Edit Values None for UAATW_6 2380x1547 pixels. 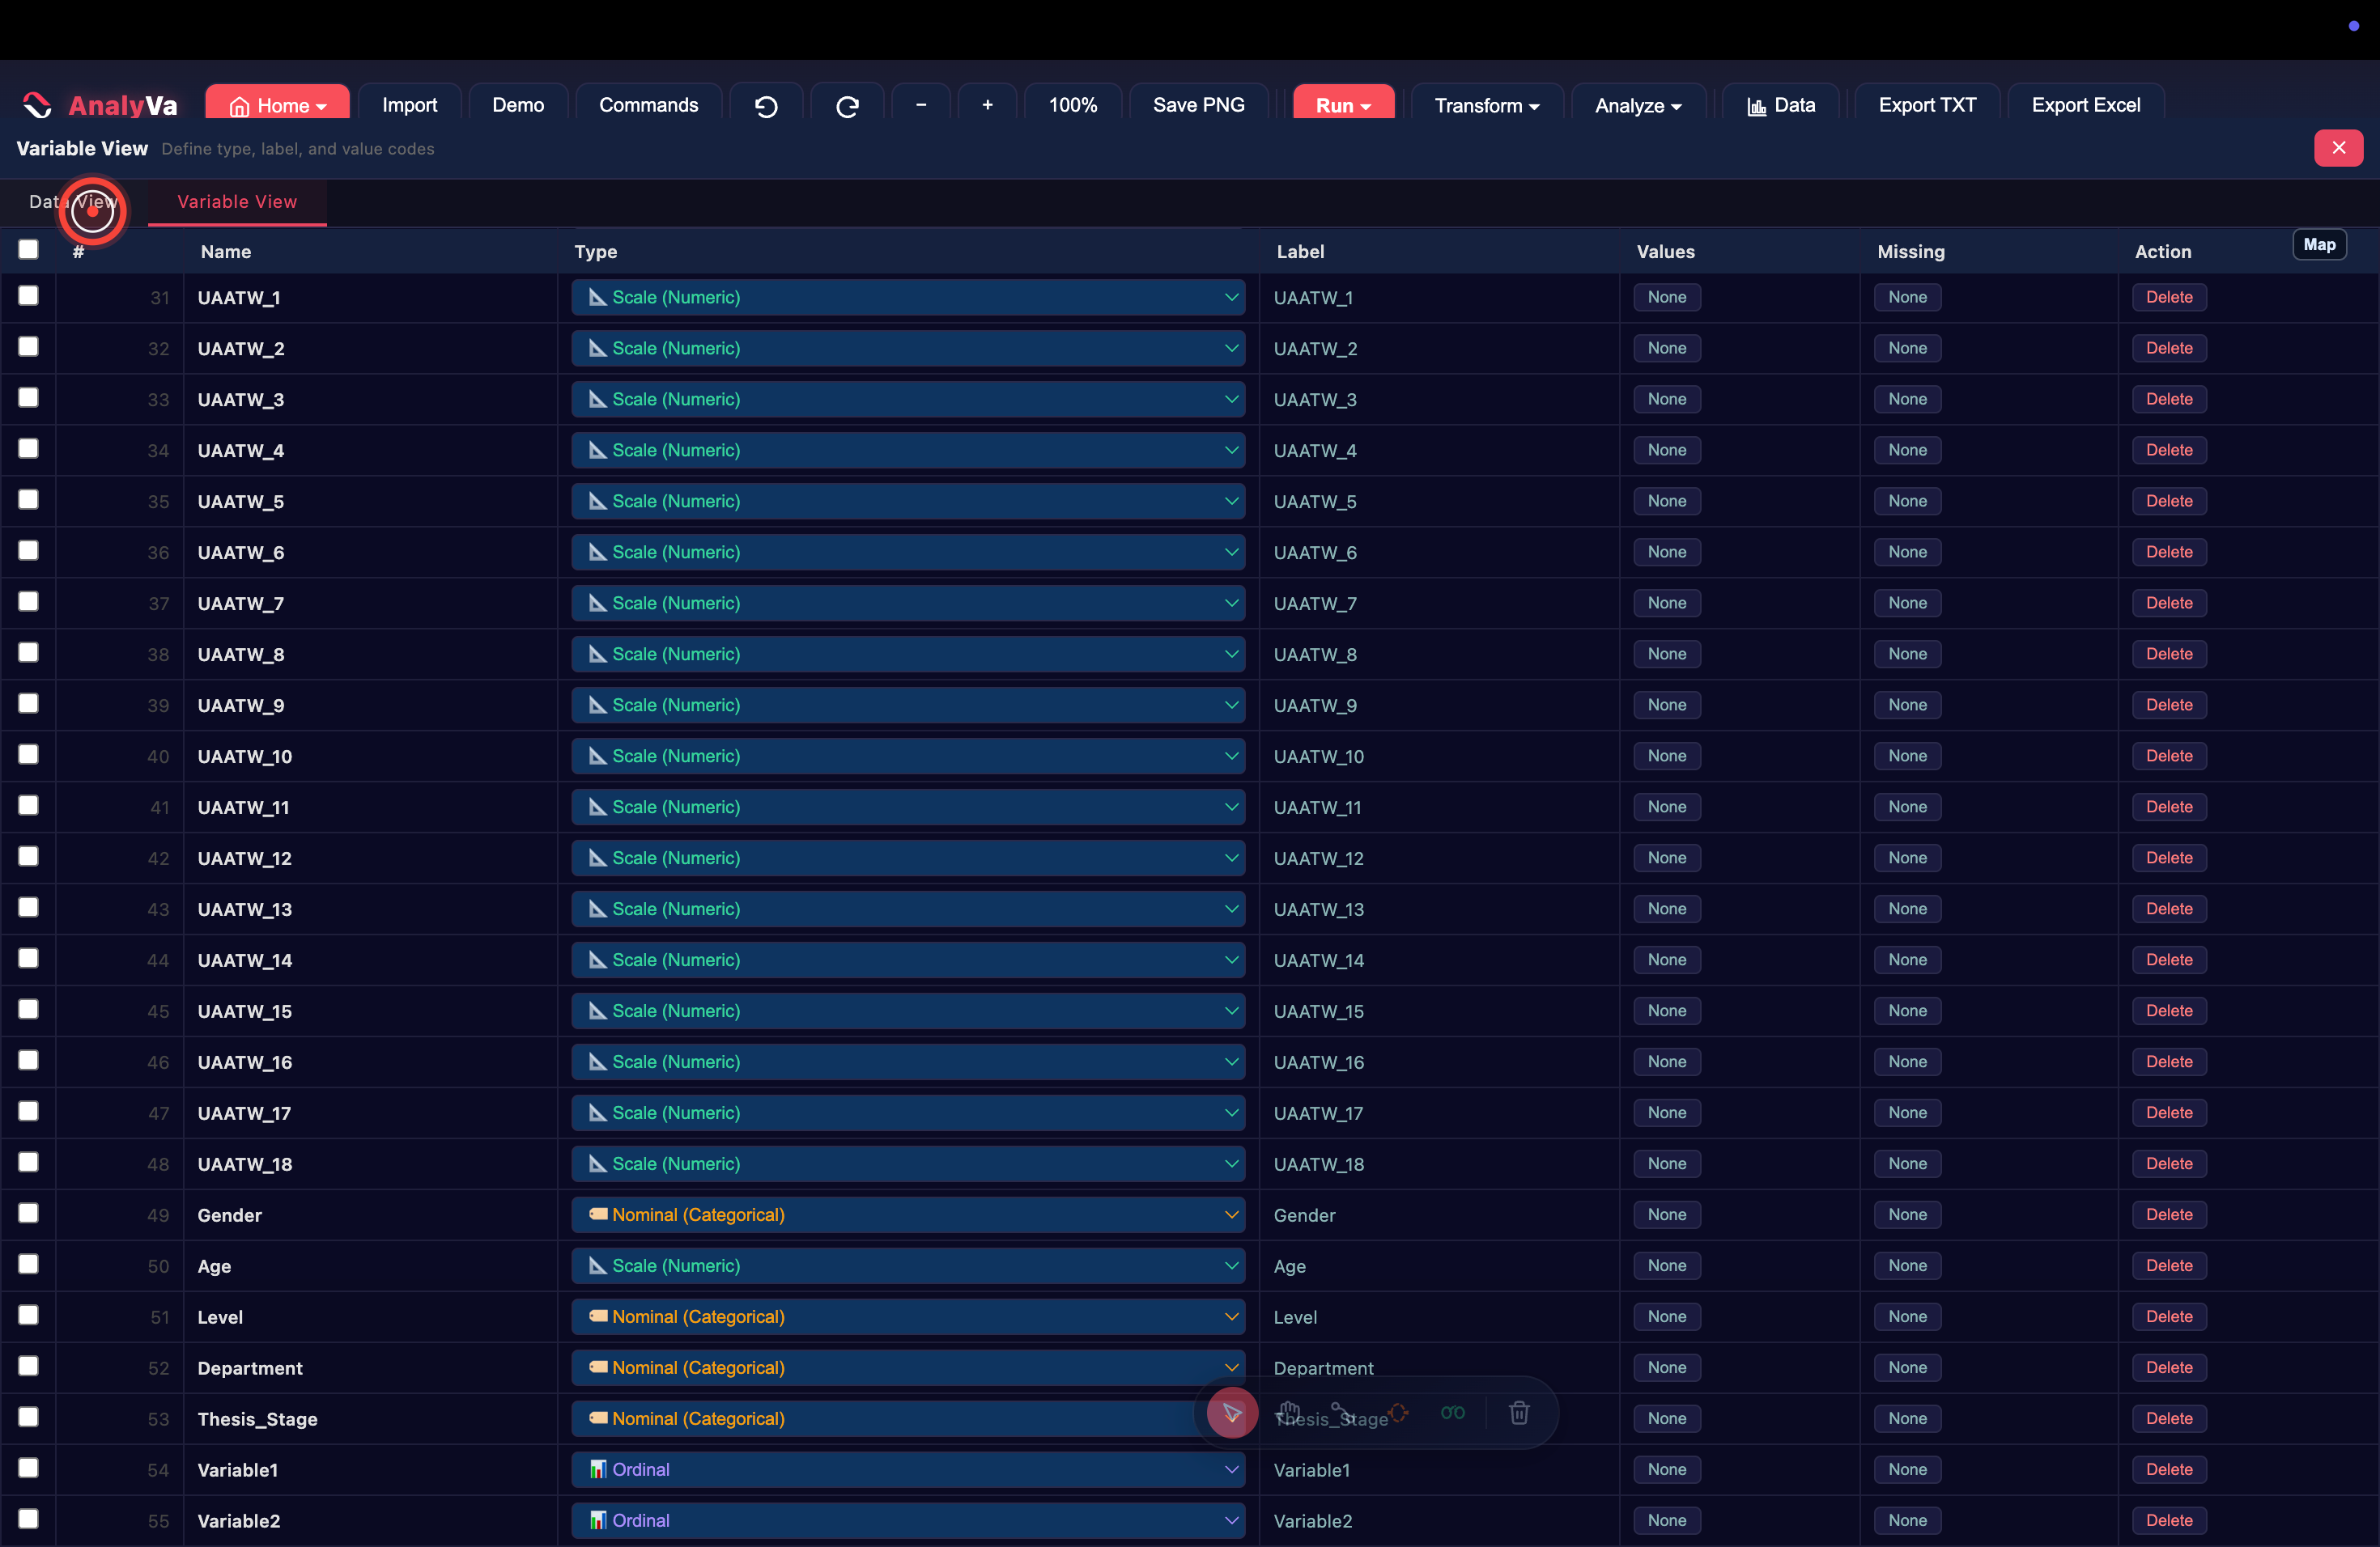coord(1667,552)
